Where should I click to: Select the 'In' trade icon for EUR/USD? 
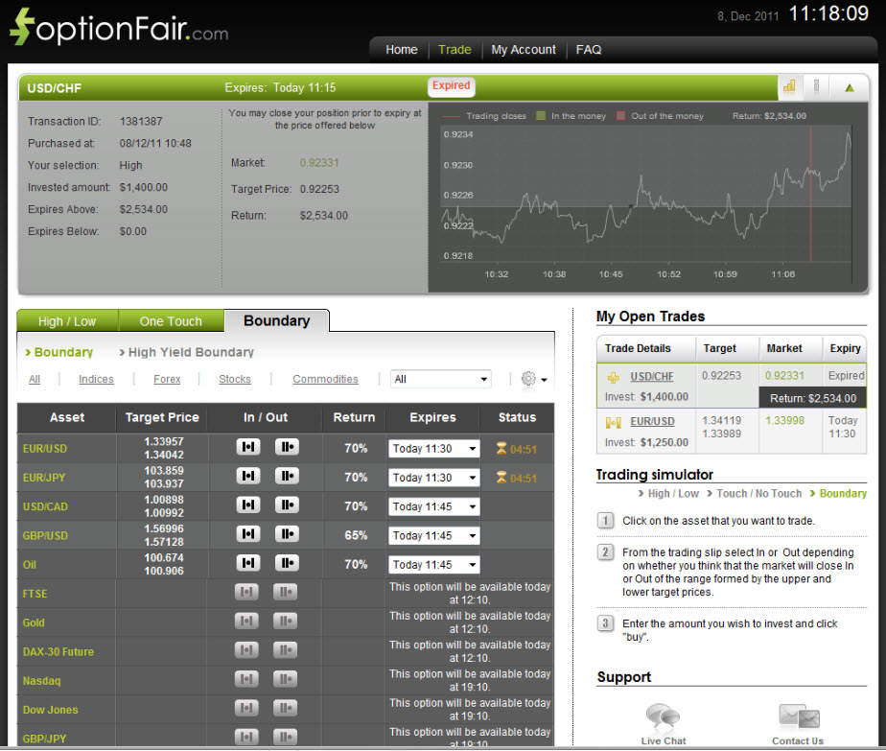point(246,447)
